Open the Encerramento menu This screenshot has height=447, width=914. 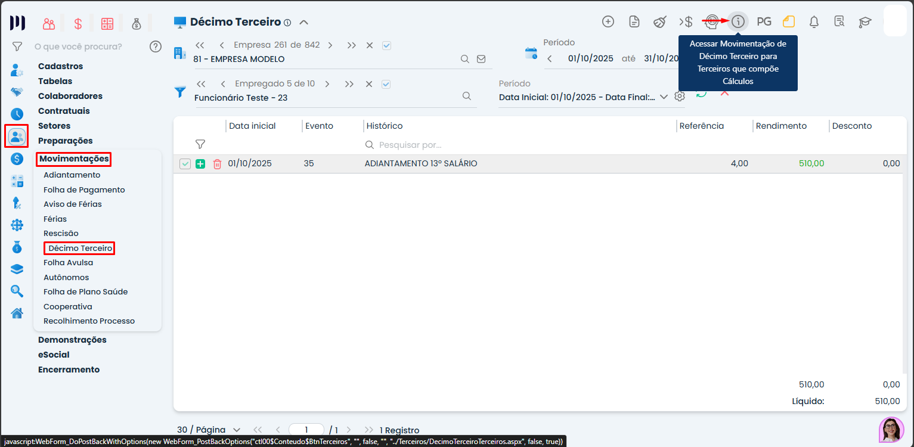pyautogui.click(x=69, y=370)
